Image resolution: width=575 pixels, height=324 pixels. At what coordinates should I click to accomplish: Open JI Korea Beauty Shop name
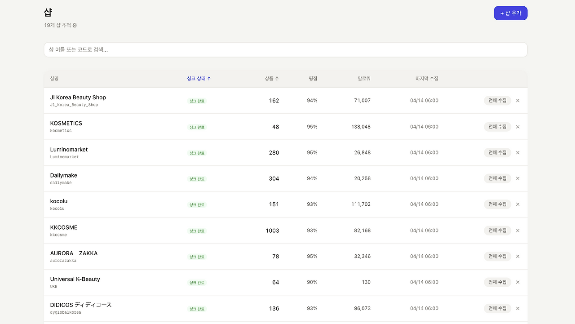(x=78, y=98)
